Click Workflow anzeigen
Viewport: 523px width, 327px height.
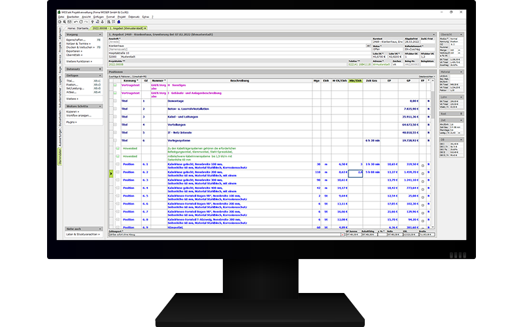click(78, 116)
